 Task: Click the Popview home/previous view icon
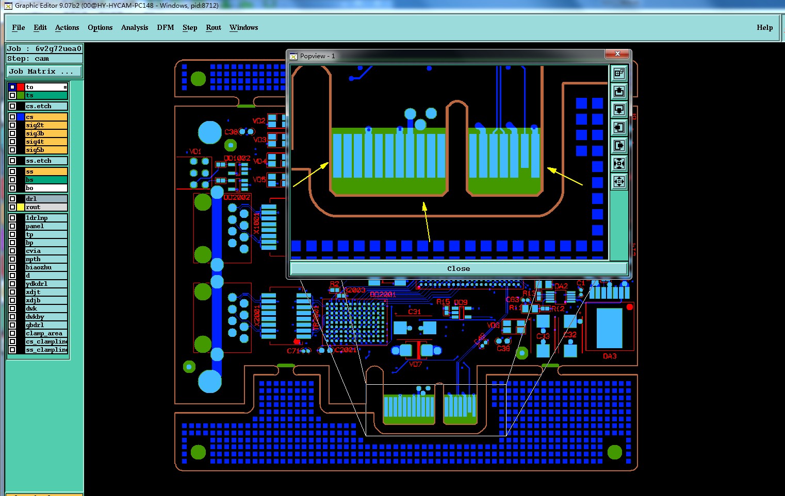tap(619, 74)
